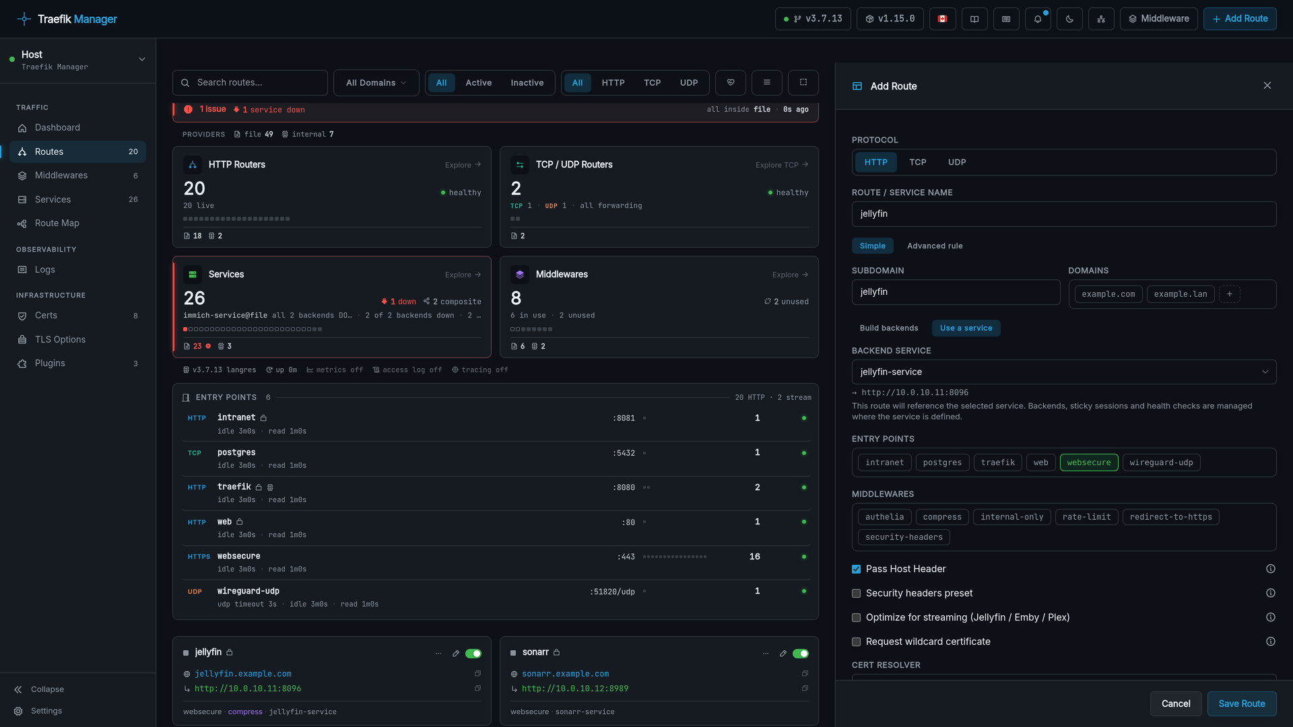Switch to Advanced rule tab
Viewport: 1293px width, 727px height.
pos(935,246)
